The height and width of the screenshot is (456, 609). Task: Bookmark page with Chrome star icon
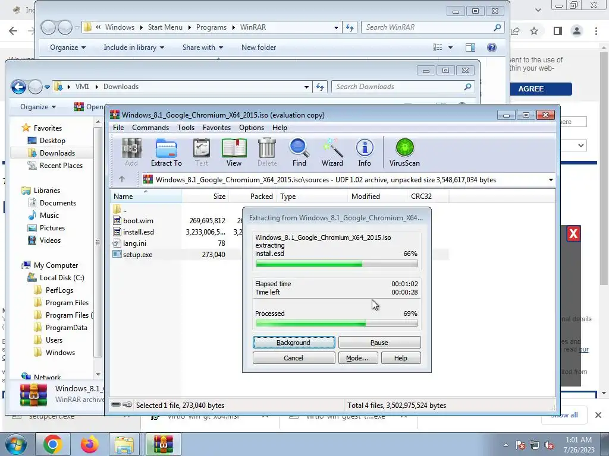[535, 31]
